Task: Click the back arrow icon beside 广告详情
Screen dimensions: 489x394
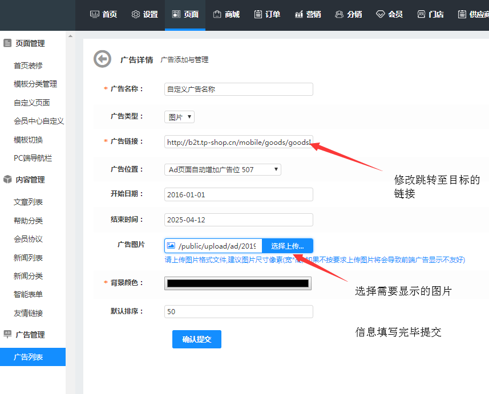Action: tap(102, 59)
